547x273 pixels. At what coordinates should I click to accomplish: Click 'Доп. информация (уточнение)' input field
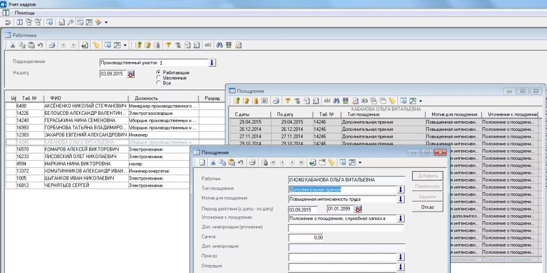tap(346, 228)
